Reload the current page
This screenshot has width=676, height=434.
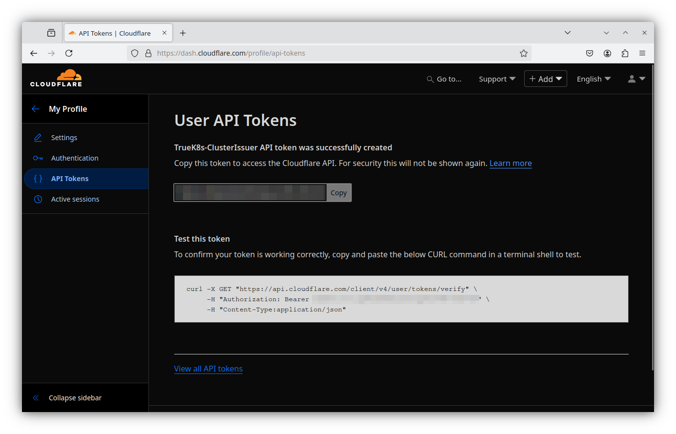coord(69,53)
